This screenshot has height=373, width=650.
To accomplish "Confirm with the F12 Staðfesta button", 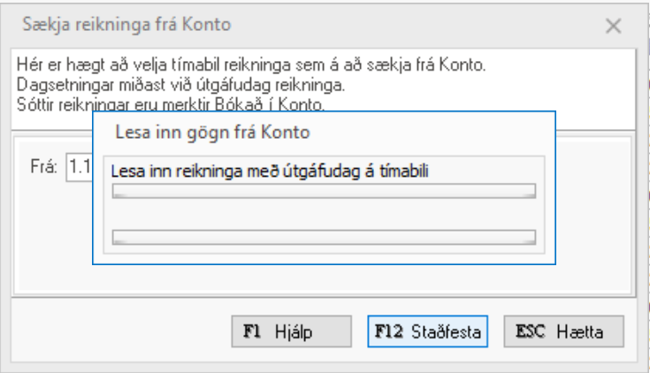I will pos(426,333).
